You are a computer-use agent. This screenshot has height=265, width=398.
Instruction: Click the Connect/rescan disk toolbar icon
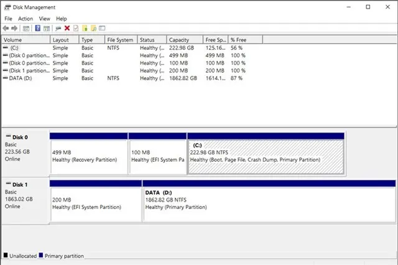click(x=58, y=28)
